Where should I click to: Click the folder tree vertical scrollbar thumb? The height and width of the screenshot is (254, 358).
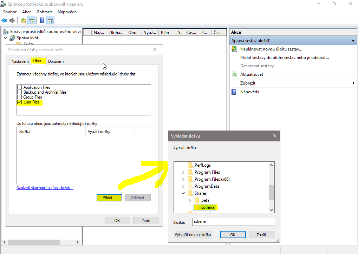271,192
